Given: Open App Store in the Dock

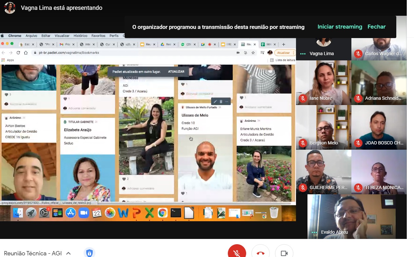Looking at the screenshot, I should (x=70, y=213).
